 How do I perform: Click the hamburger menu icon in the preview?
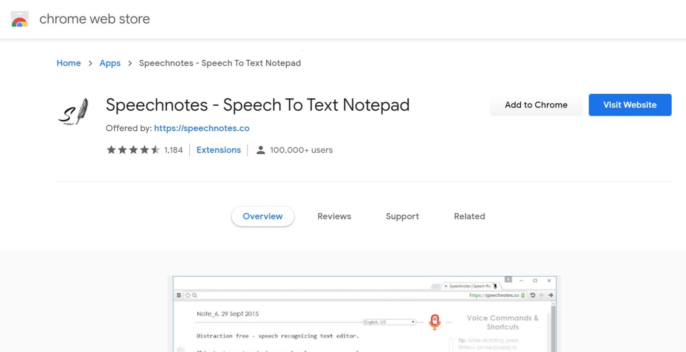click(x=179, y=295)
